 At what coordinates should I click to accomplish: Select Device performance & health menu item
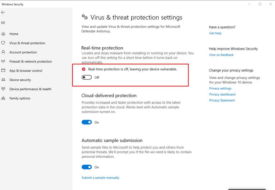click(x=30, y=89)
